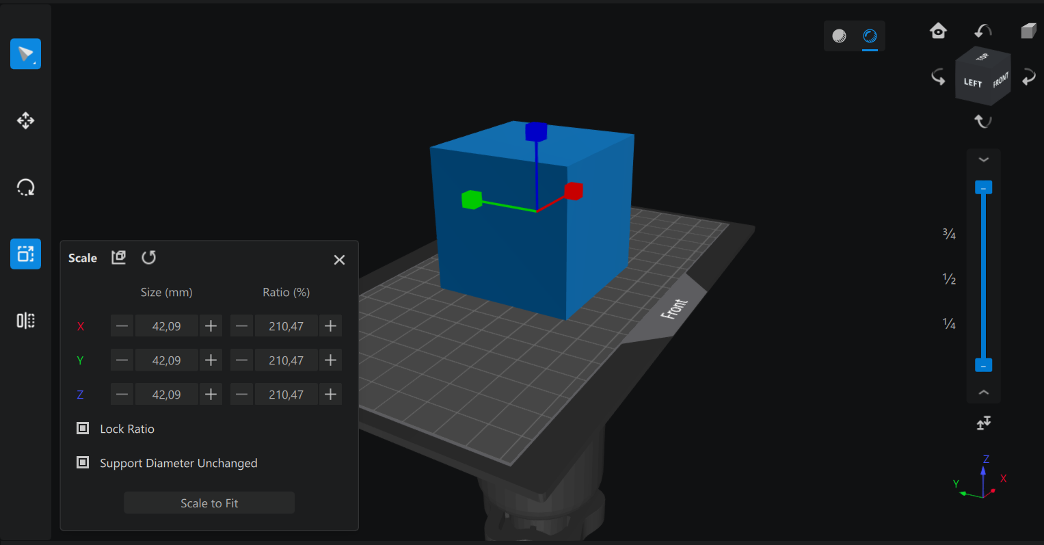Click the bottom chevron under layer slider
This screenshot has width=1044, height=545.
click(983, 393)
